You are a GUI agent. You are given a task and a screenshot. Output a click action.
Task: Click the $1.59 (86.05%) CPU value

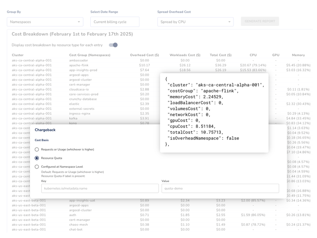coord(253,215)
